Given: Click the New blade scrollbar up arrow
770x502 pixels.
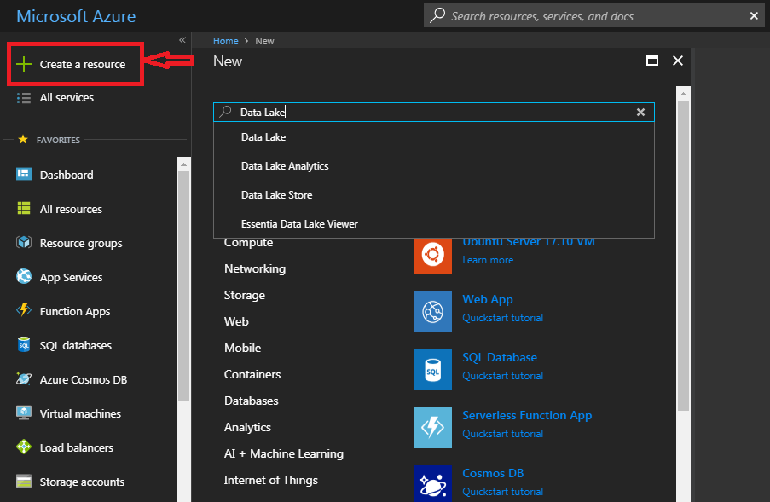Looking at the screenshot, I should tap(683, 93).
